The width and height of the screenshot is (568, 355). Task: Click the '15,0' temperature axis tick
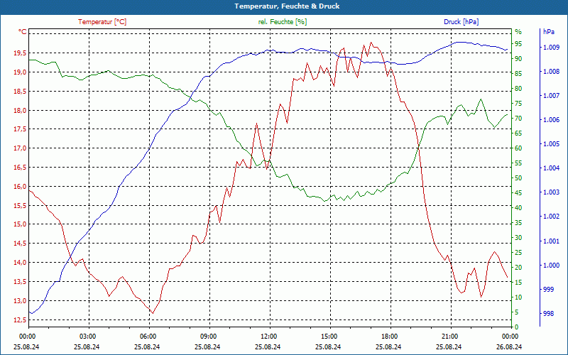pos(20,224)
